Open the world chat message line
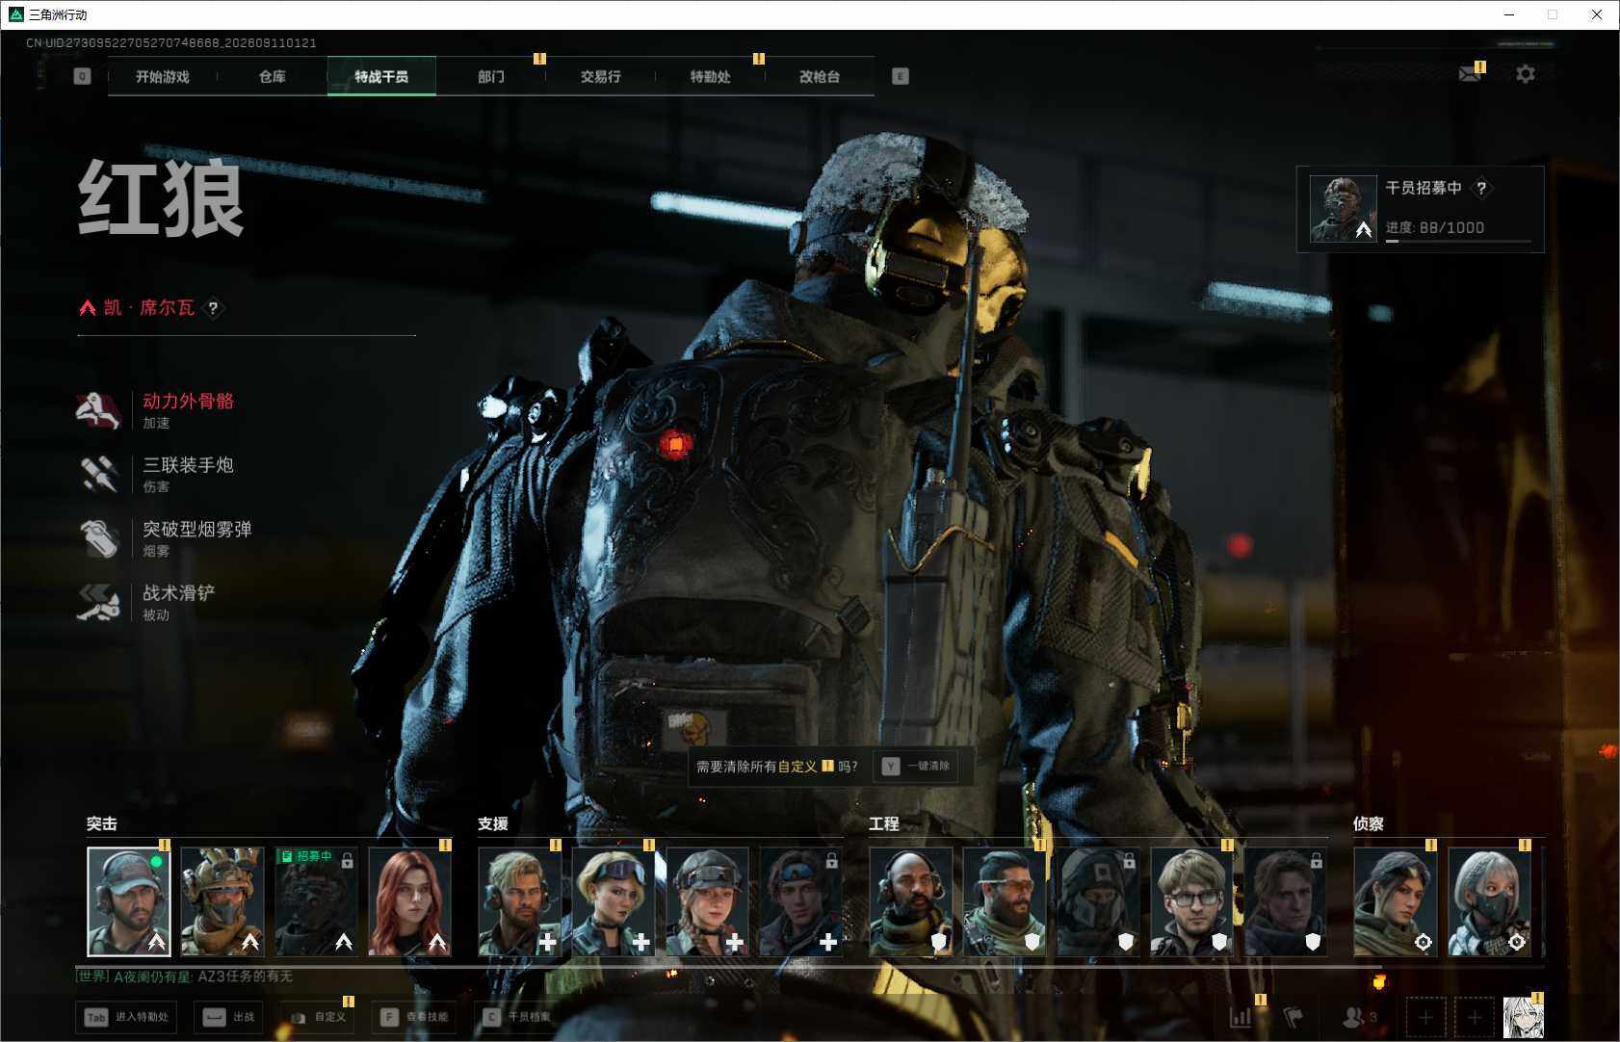The width and height of the screenshot is (1620, 1042). pyautogui.click(x=184, y=977)
